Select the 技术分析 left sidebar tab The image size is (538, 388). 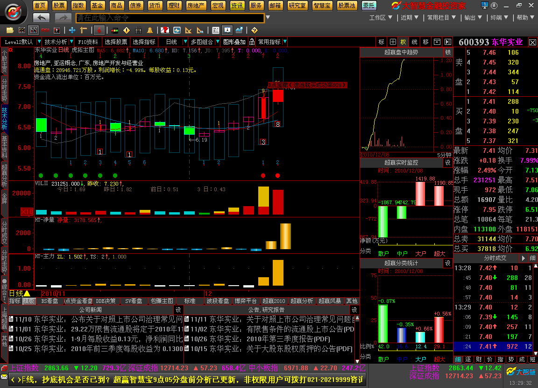click(x=4, y=118)
